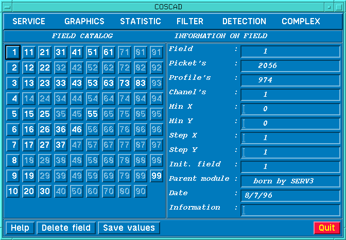The image size is (346, 240).
Task: Select field 37 in the catalog
Action: point(61,145)
